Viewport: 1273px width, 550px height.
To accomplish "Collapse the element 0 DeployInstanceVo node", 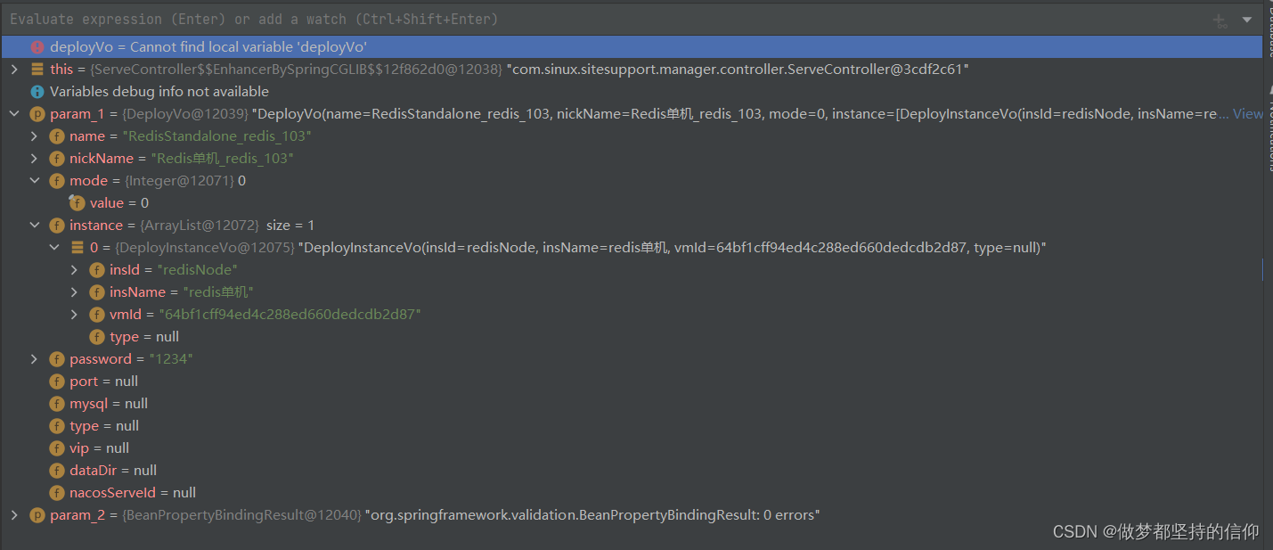I will tap(54, 248).
